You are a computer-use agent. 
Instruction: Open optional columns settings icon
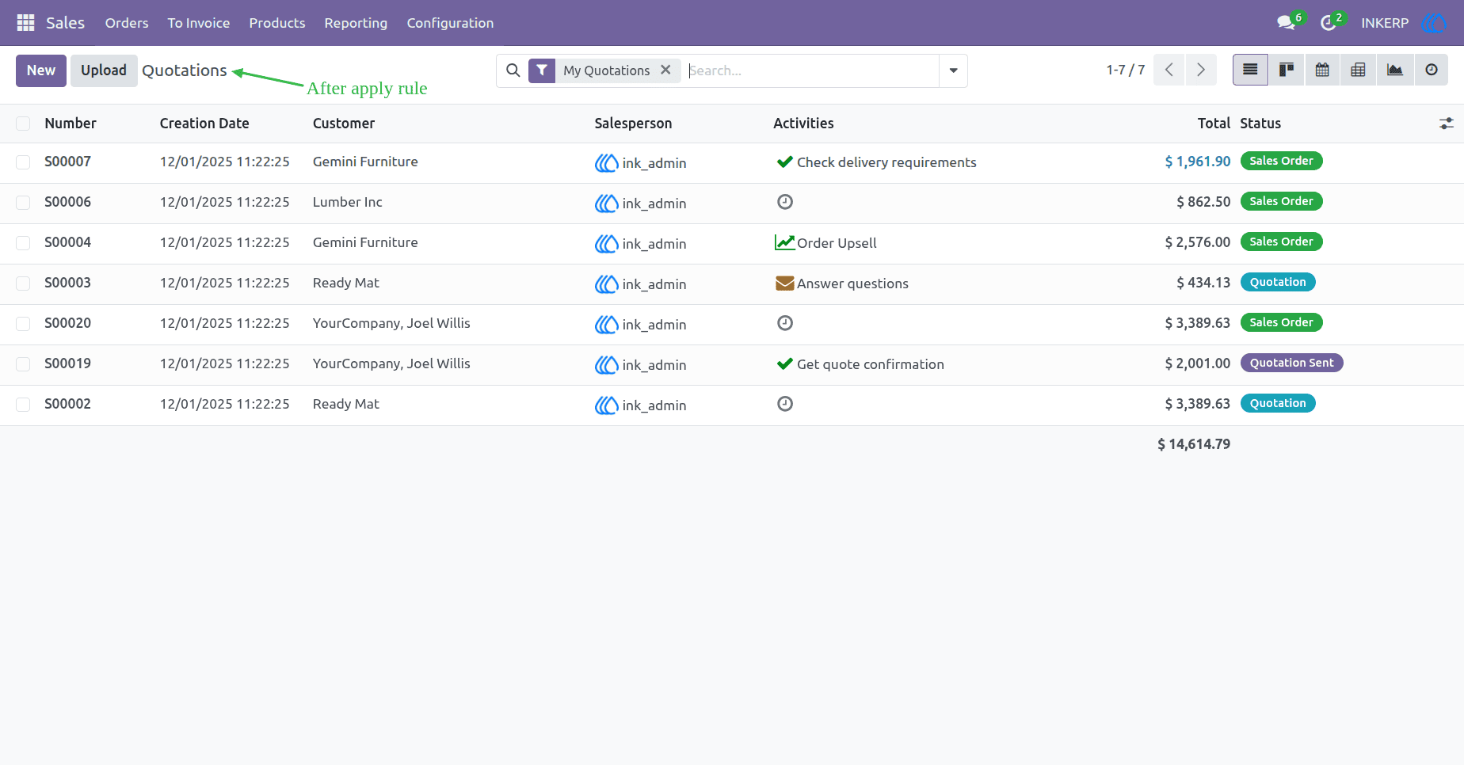pyautogui.click(x=1446, y=124)
